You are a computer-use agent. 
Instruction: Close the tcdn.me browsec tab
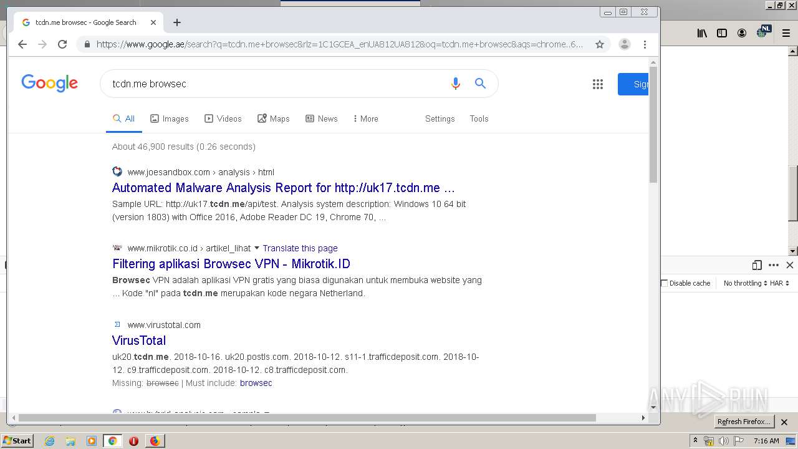(153, 22)
